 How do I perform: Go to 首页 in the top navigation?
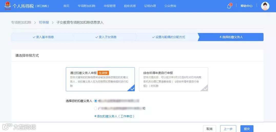(x=66, y=6)
